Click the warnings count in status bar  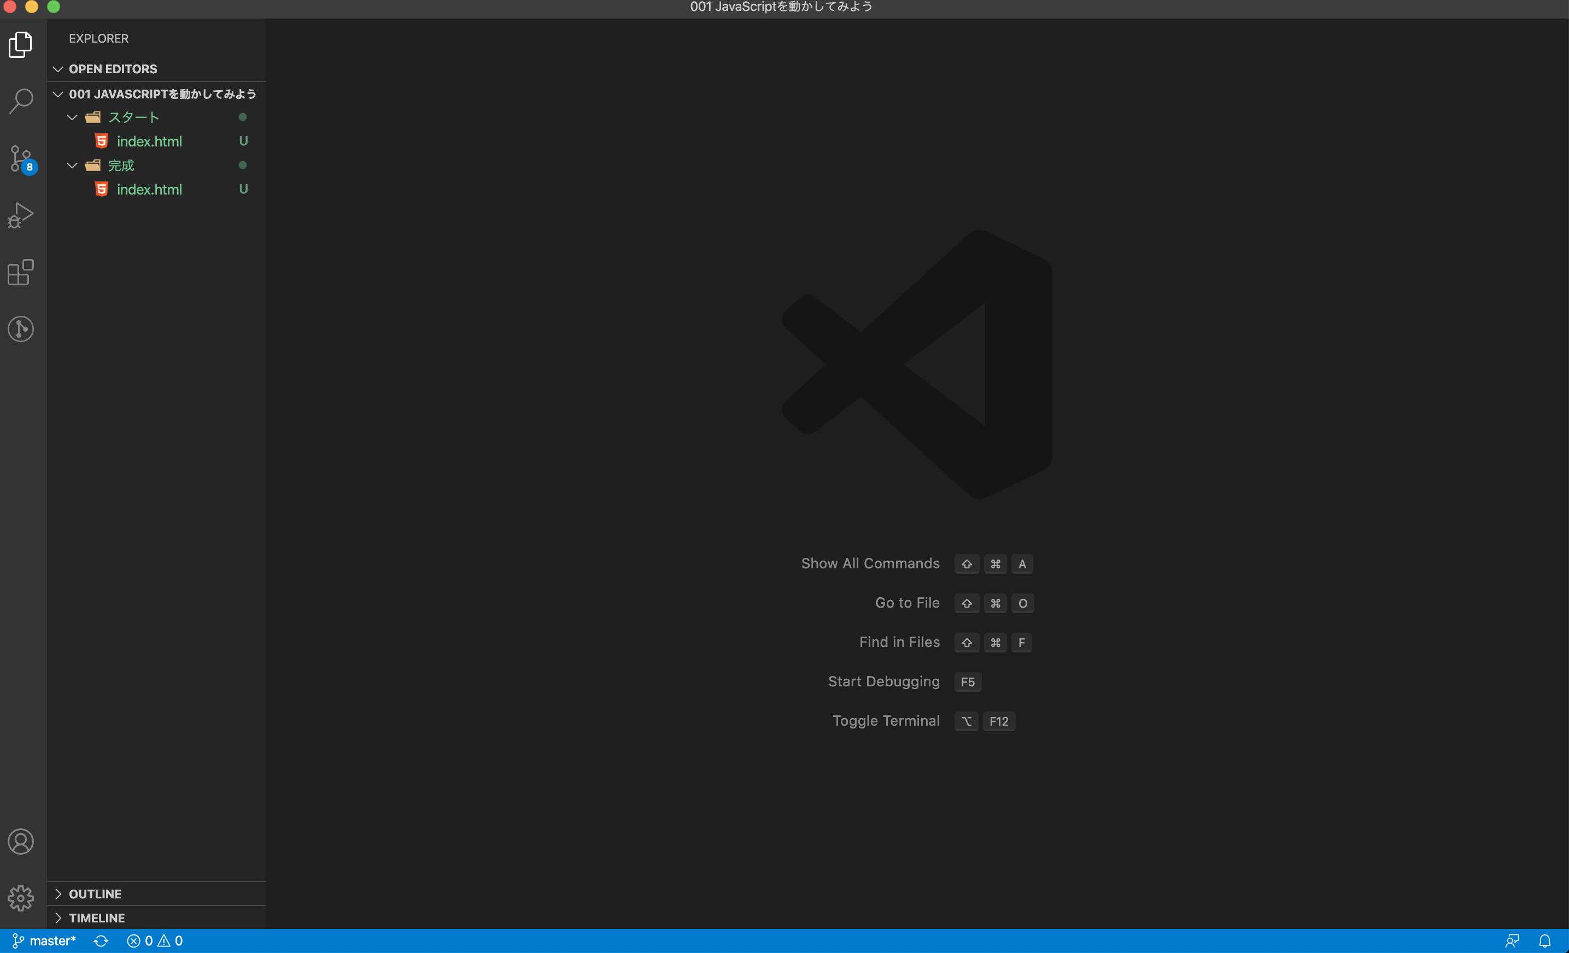click(170, 941)
